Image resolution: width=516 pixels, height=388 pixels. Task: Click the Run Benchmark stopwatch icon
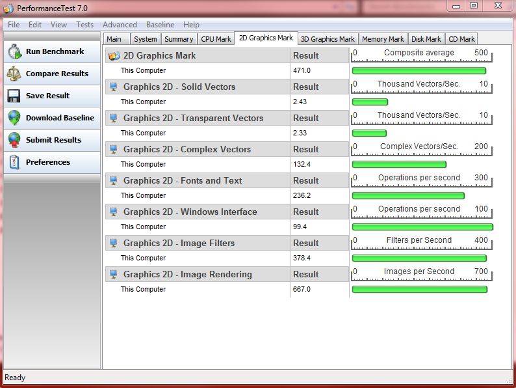click(14, 51)
